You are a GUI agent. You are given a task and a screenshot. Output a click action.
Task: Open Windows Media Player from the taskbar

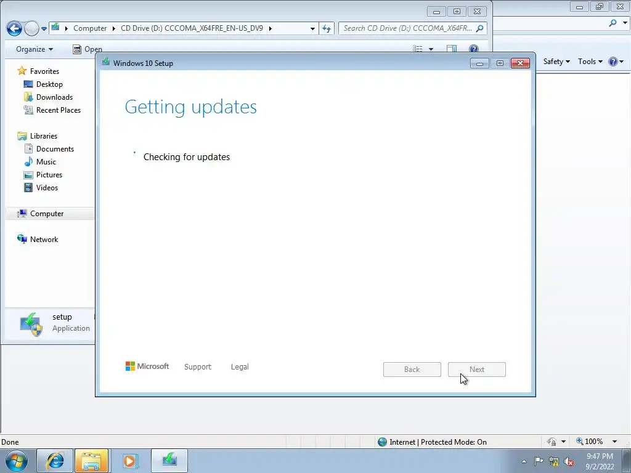[x=129, y=461]
